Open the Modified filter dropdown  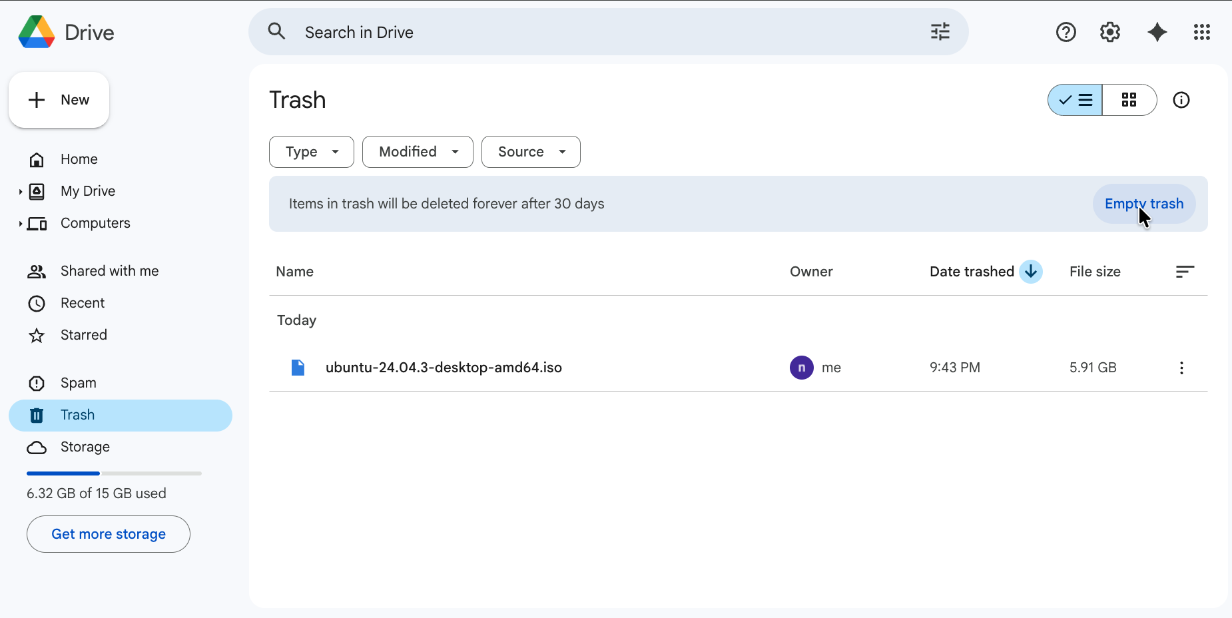(418, 152)
